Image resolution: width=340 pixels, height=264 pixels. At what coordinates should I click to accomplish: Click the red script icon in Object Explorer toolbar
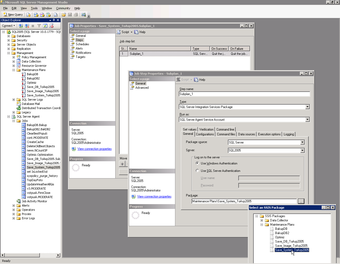pyautogui.click(x=52, y=26)
